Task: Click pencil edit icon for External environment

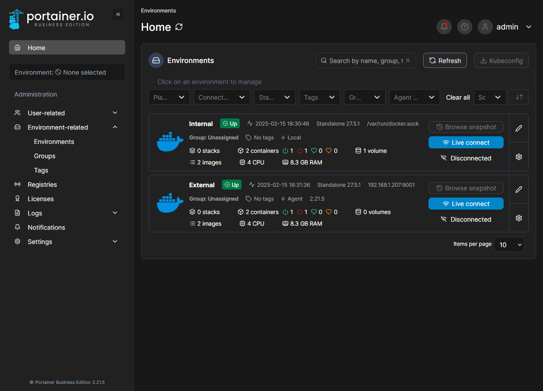Action: coord(518,189)
